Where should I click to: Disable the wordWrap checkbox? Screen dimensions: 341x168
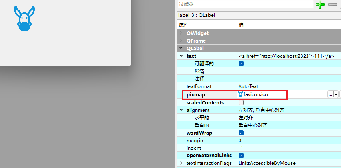(241, 133)
